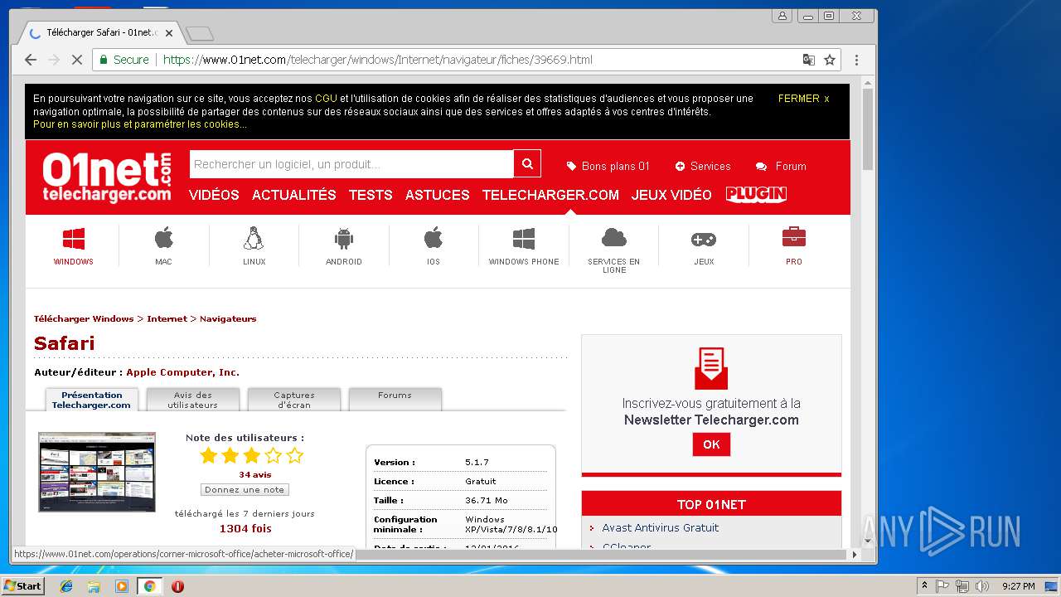Image resolution: width=1061 pixels, height=597 pixels.
Task: Switch to Forums tab
Action: click(395, 400)
